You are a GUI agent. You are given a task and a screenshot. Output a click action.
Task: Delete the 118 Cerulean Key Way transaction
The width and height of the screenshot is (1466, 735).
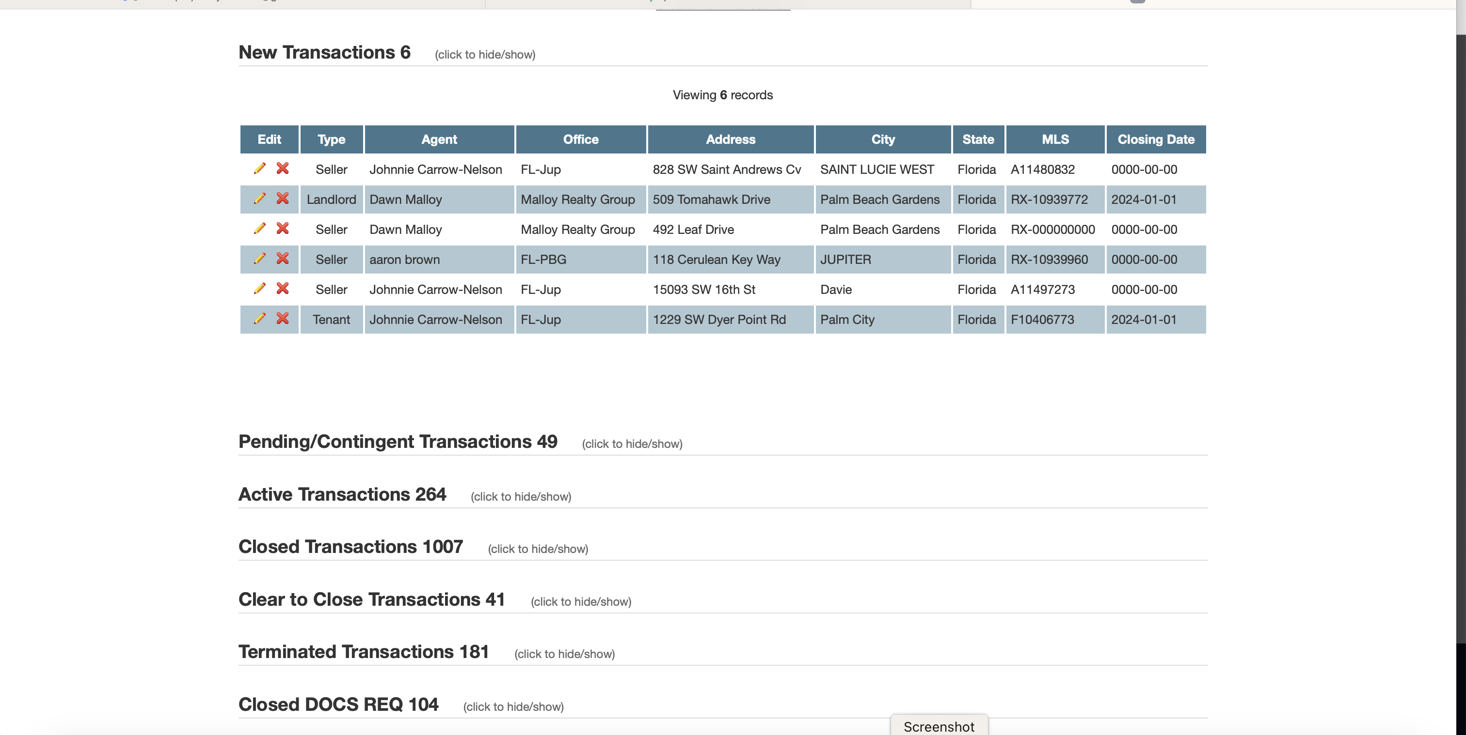coord(282,259)
